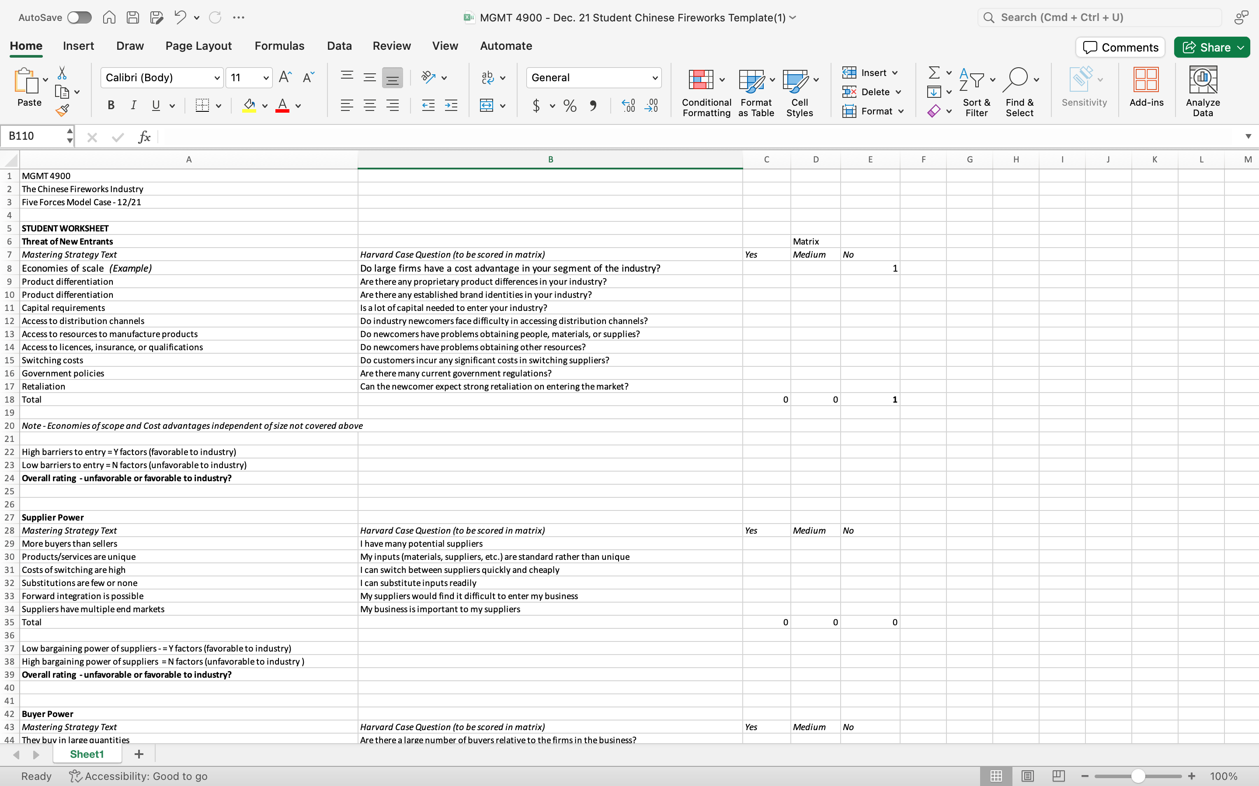Screen dimensions: 1259x786
Task: Click the Format Painter brush icon
Action: point(63,110)
